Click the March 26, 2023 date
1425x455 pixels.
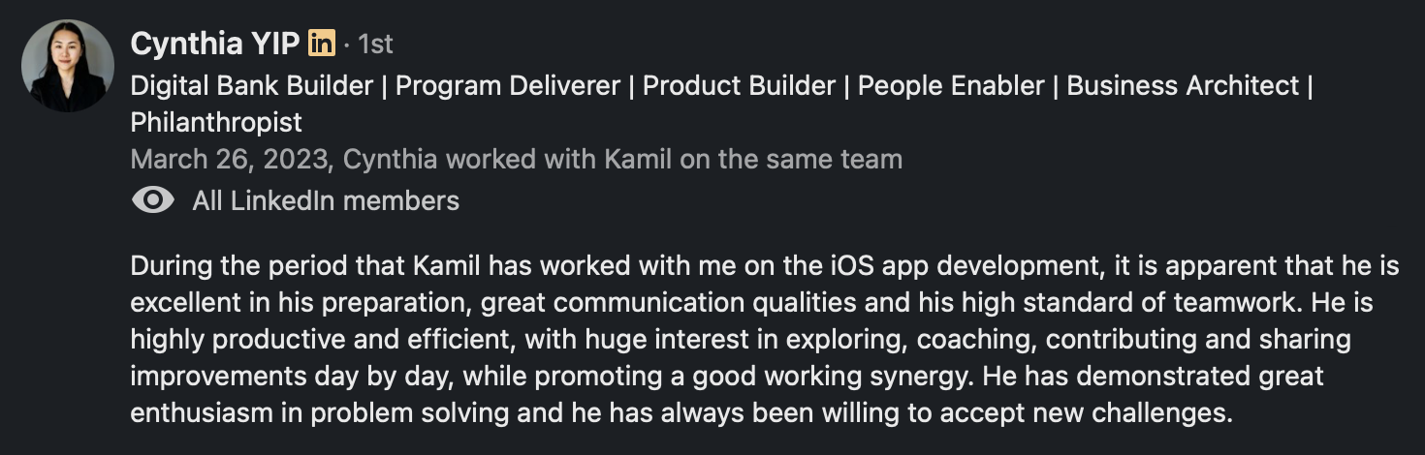(231, 160)
